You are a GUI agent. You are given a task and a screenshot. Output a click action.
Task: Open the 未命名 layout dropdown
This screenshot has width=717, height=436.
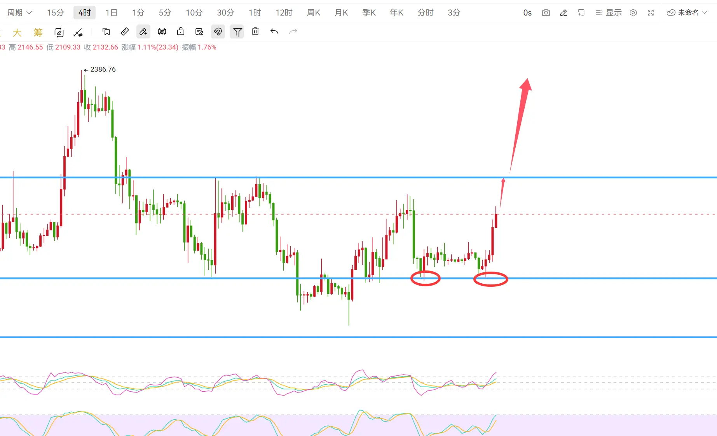coord(687,13)
